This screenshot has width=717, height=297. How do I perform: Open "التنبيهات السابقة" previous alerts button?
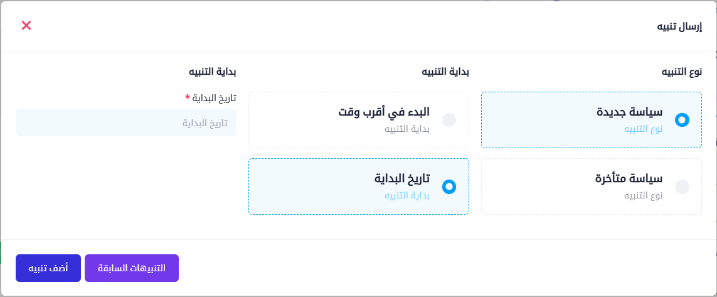point(132,268)
